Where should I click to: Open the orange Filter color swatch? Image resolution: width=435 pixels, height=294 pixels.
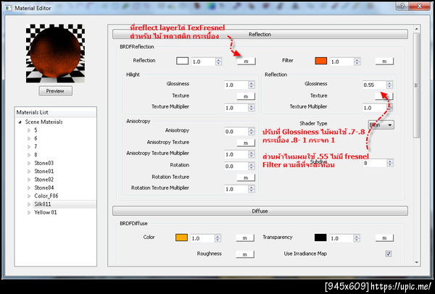coord(321,61)
